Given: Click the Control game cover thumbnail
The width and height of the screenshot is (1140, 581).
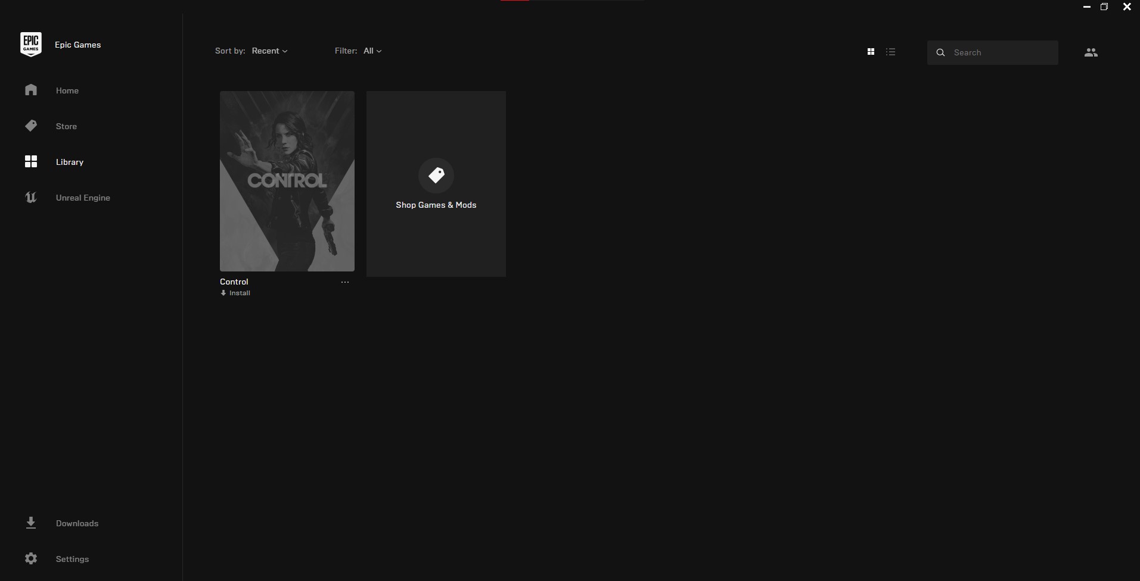Looking at the screenshot, I should pyautogui.click(x=287, y=181).
